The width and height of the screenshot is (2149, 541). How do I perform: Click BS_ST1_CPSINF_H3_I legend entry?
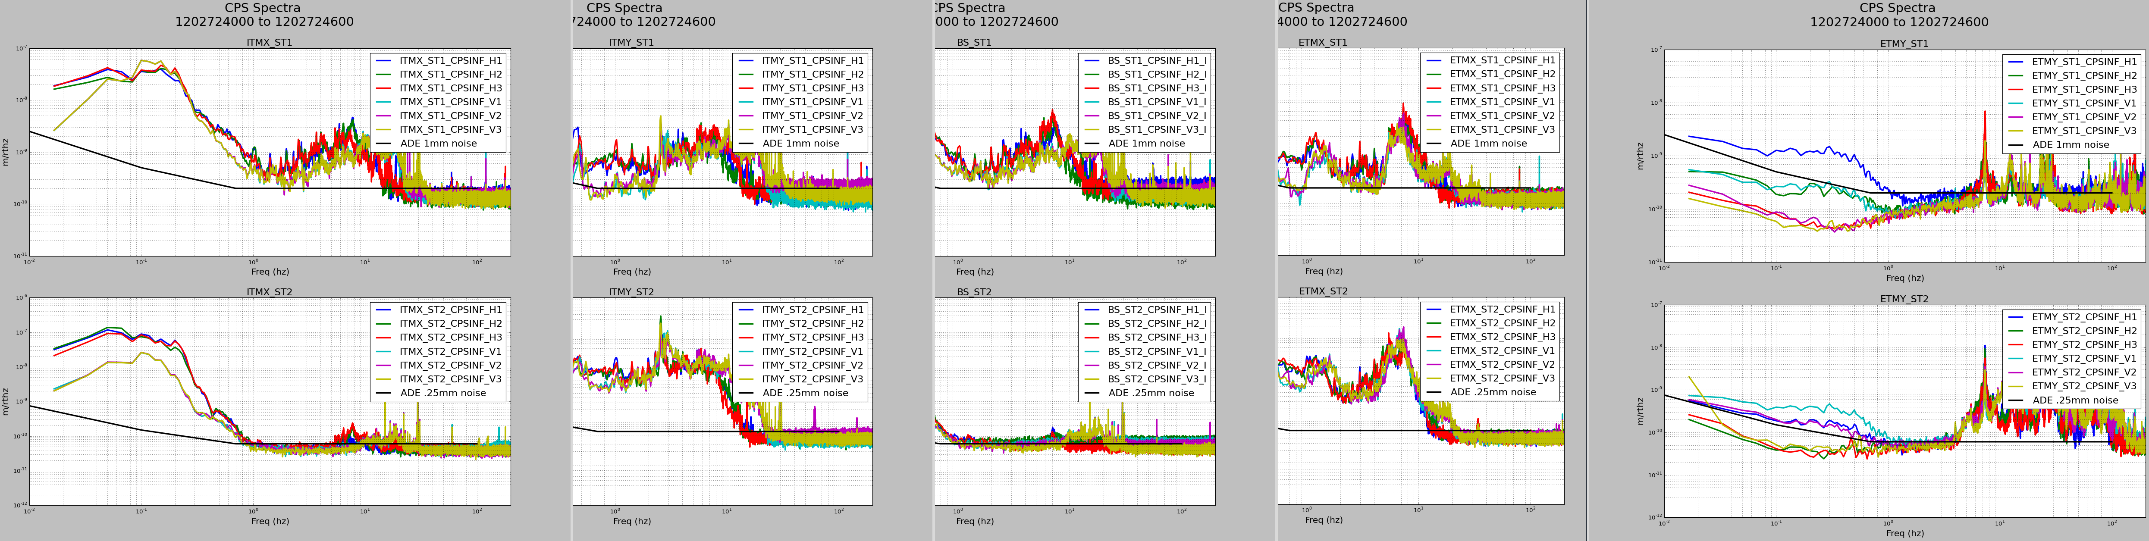(1156, 88)
